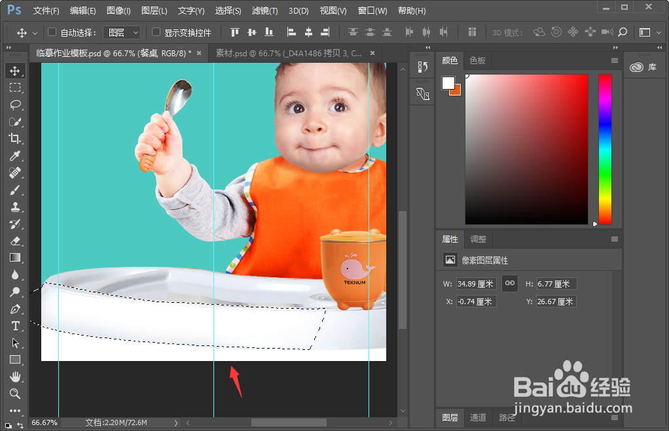Switch to the 色板 tab
669x431 pixels.
coord(477,61)
